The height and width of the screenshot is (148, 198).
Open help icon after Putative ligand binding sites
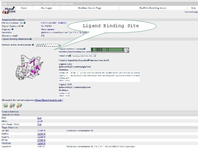pos(89,60)
